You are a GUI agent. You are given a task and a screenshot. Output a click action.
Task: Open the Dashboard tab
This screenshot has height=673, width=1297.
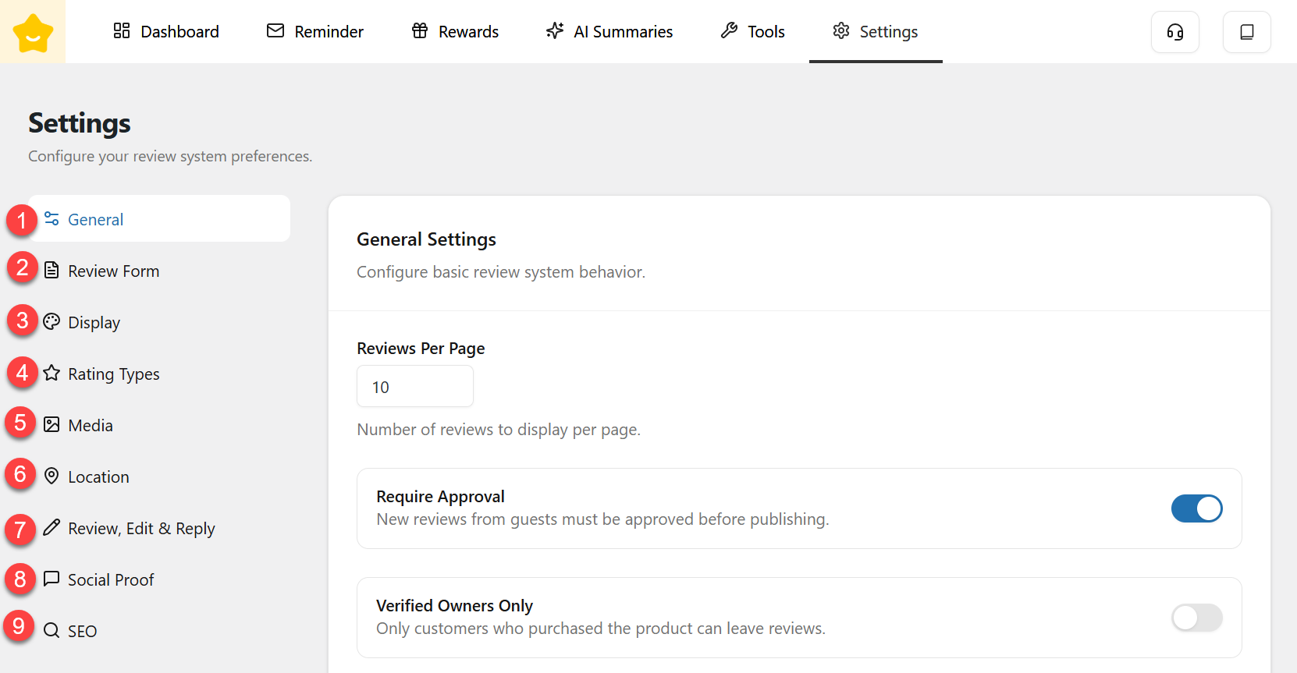(x=166, y=32)
